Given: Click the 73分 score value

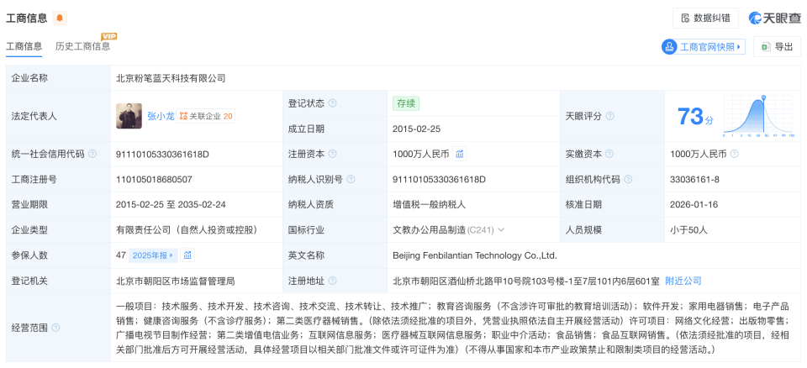Looking at the screenshot, I should (696, 116).
